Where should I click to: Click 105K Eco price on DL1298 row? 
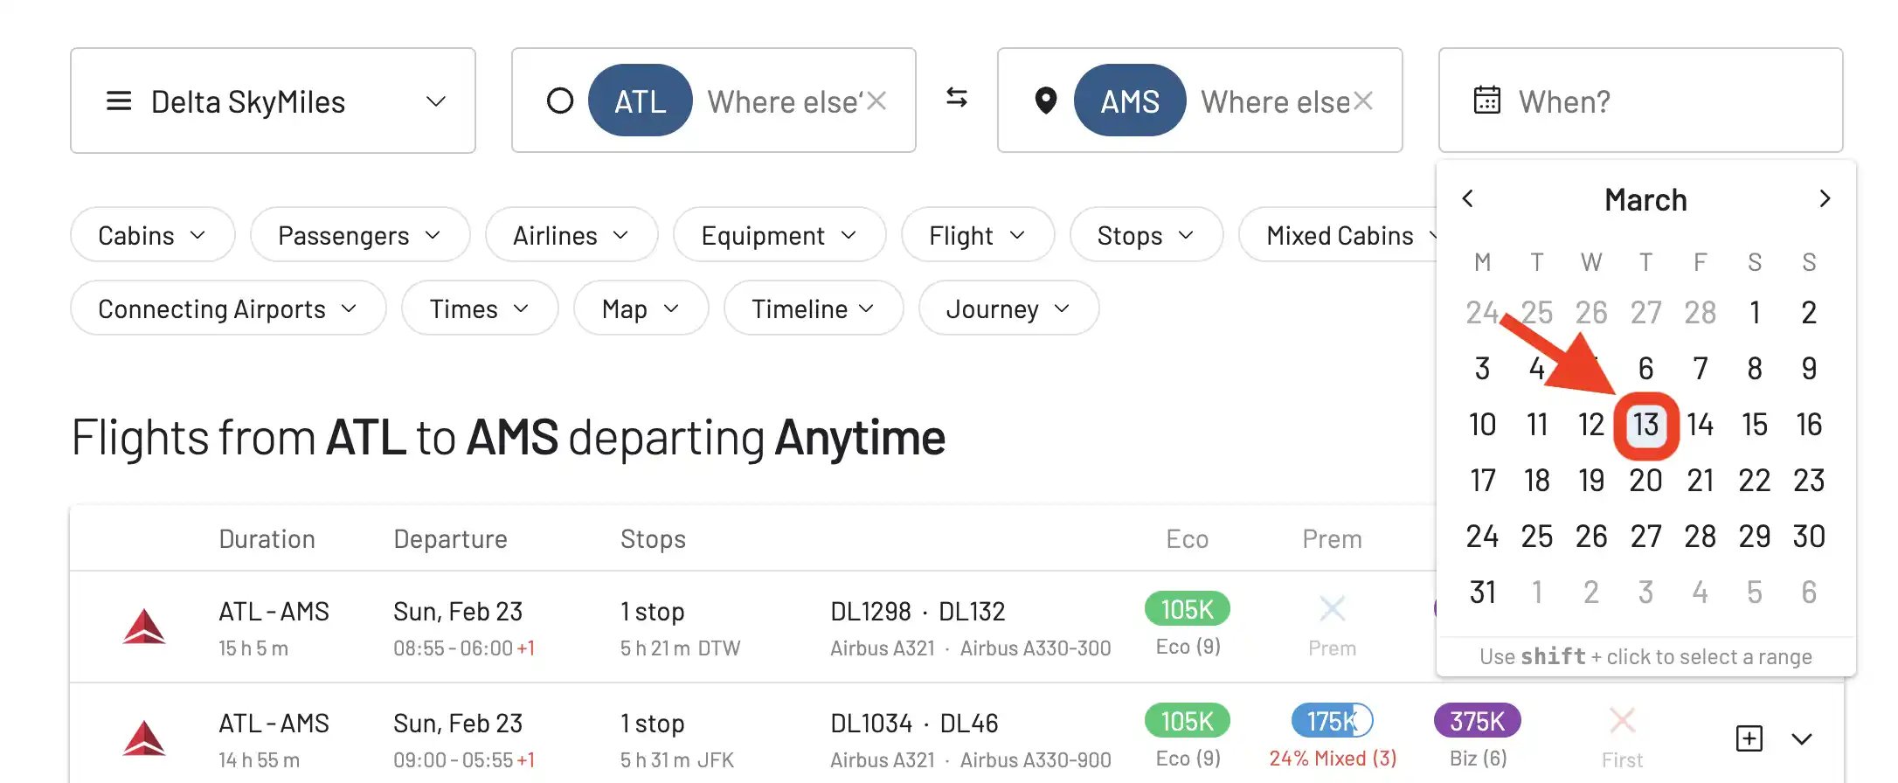(1187, 608)
